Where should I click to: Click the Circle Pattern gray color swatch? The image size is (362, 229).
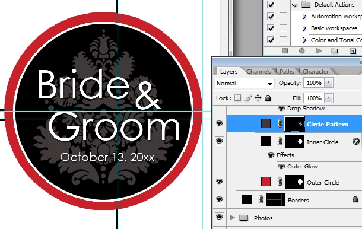tap(266, 123)
